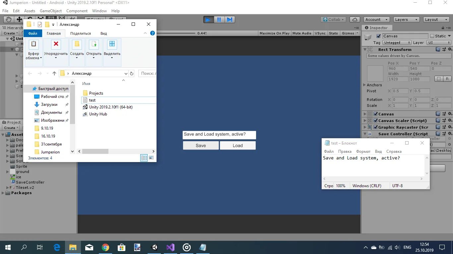Disable the Canvas Scaler script checkbox
This screenshot has height=254, width=453.
[x=375, y=120]
